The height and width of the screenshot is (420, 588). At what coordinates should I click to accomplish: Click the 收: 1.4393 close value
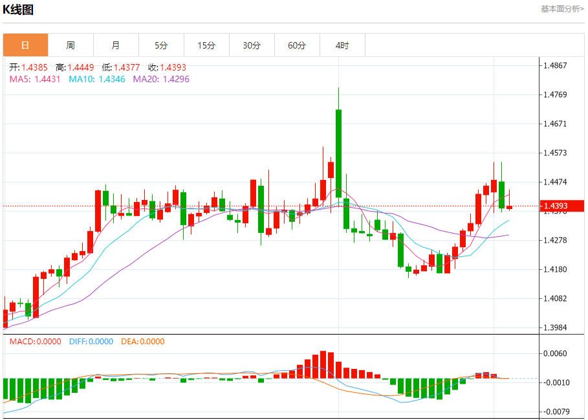(x=167, y=67)
